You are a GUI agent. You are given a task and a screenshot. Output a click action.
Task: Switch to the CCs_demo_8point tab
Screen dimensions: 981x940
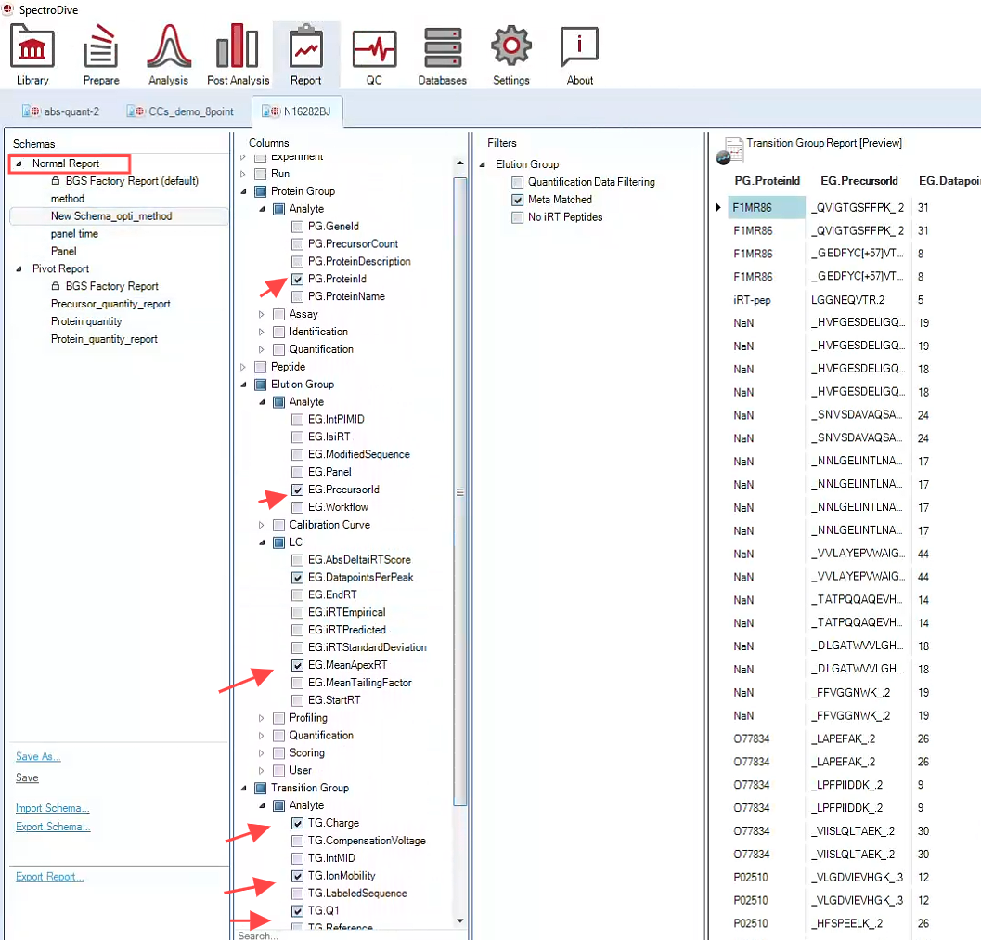pyautogui.click(x=180, y=111)
